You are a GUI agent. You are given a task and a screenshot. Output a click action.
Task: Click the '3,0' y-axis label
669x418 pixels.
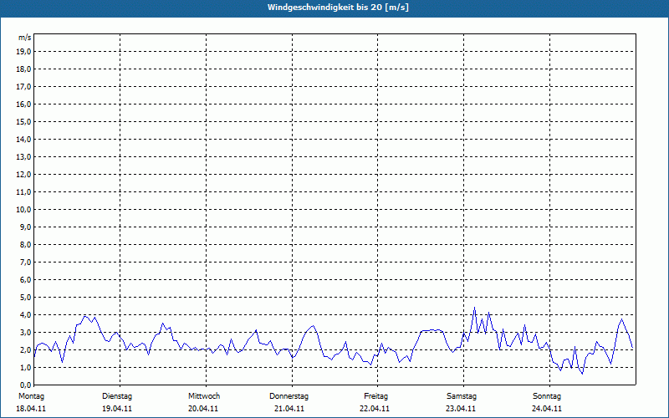[x=26, y=332]
